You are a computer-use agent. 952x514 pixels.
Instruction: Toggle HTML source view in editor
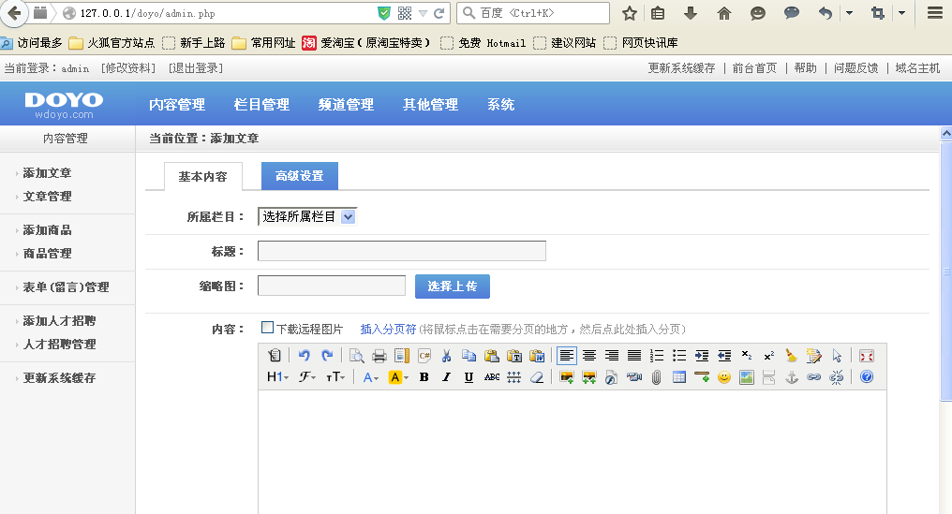pyautogui.click(x=275, y=356)
